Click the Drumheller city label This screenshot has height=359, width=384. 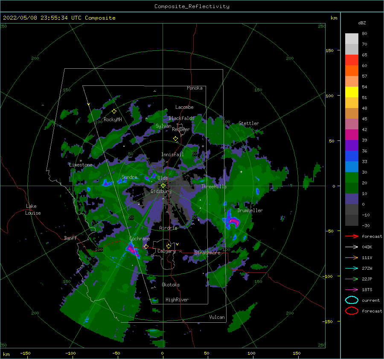250,210
